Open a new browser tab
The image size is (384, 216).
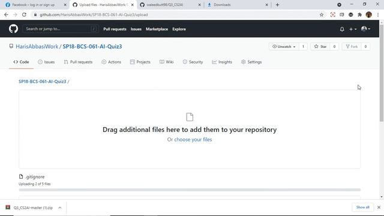click(x=277, y=5)
